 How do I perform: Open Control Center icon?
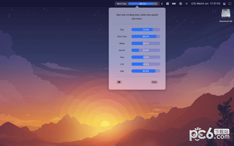[x=224, y=4]
